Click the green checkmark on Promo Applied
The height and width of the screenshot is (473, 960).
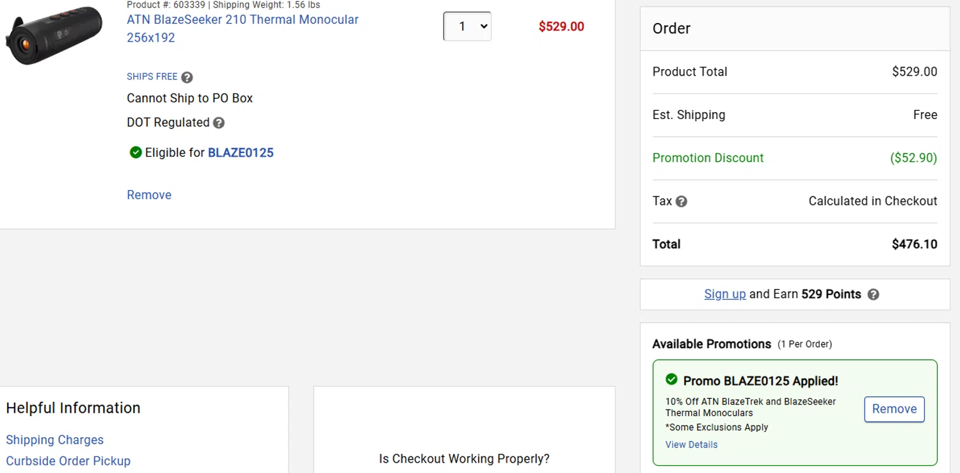[x=671, y=380]
